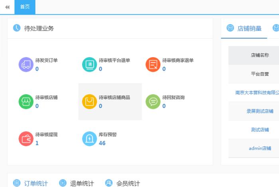Open the red wallet 待审核提现 icon
Screen dimensions: 279x187
pos(26,139)
